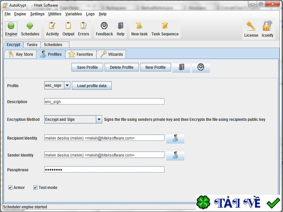Open Task Sequence from the toolbar
The width and height of the screenshot is (283, 212).
click(165, 29)
